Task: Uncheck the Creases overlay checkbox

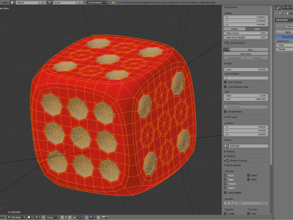Action: pos(225,183)
